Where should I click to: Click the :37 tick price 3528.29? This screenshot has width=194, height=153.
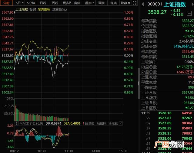[x=165, y=128]
